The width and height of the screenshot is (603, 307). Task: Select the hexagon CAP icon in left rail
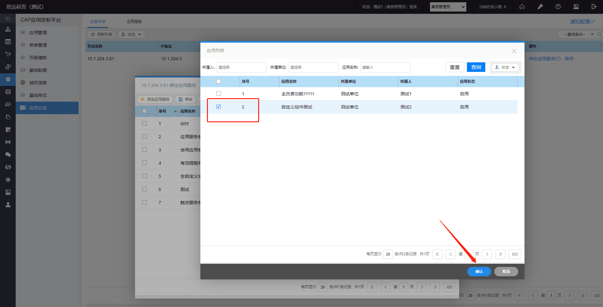click(8, 79)
